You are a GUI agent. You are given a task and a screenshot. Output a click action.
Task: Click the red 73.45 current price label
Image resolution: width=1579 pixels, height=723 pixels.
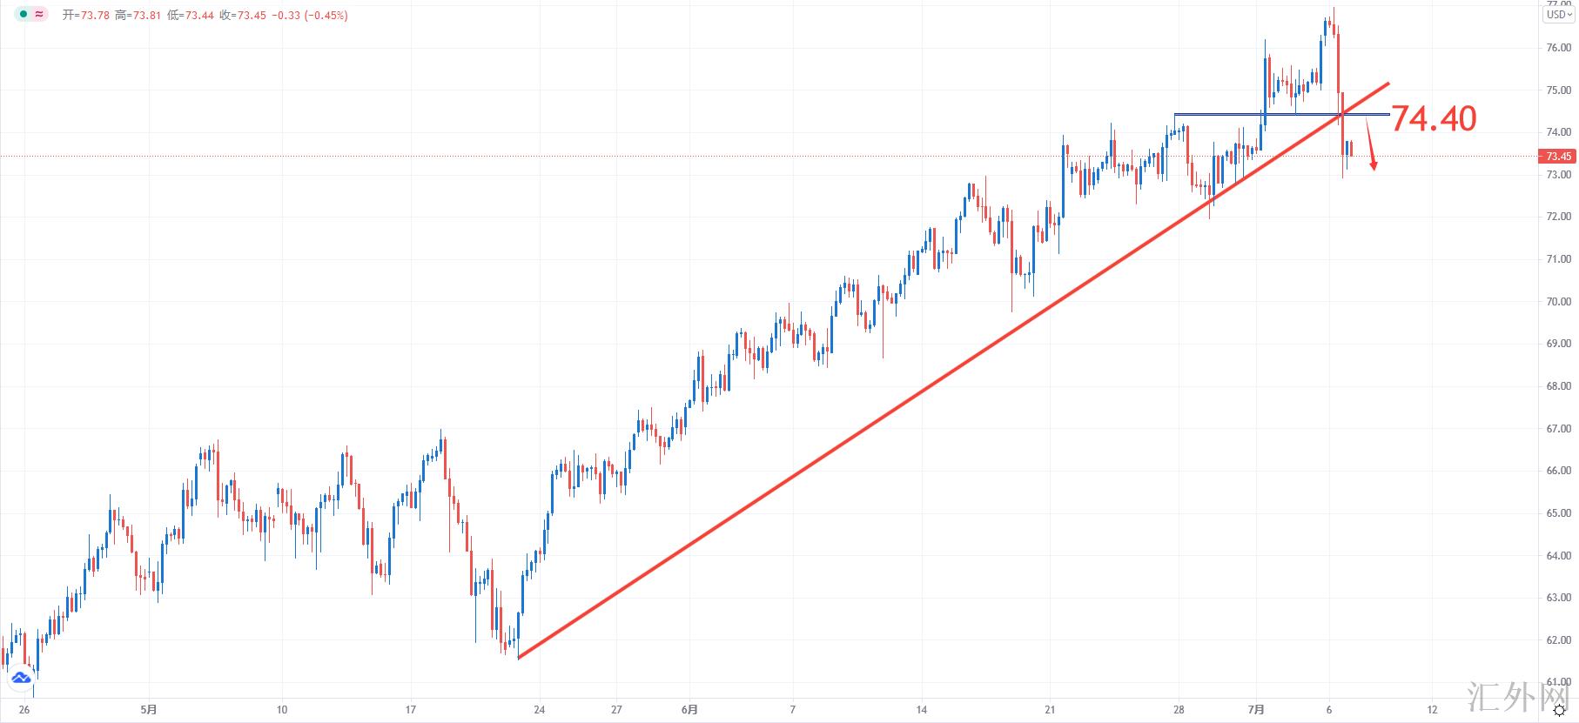tap(1557, 157)
